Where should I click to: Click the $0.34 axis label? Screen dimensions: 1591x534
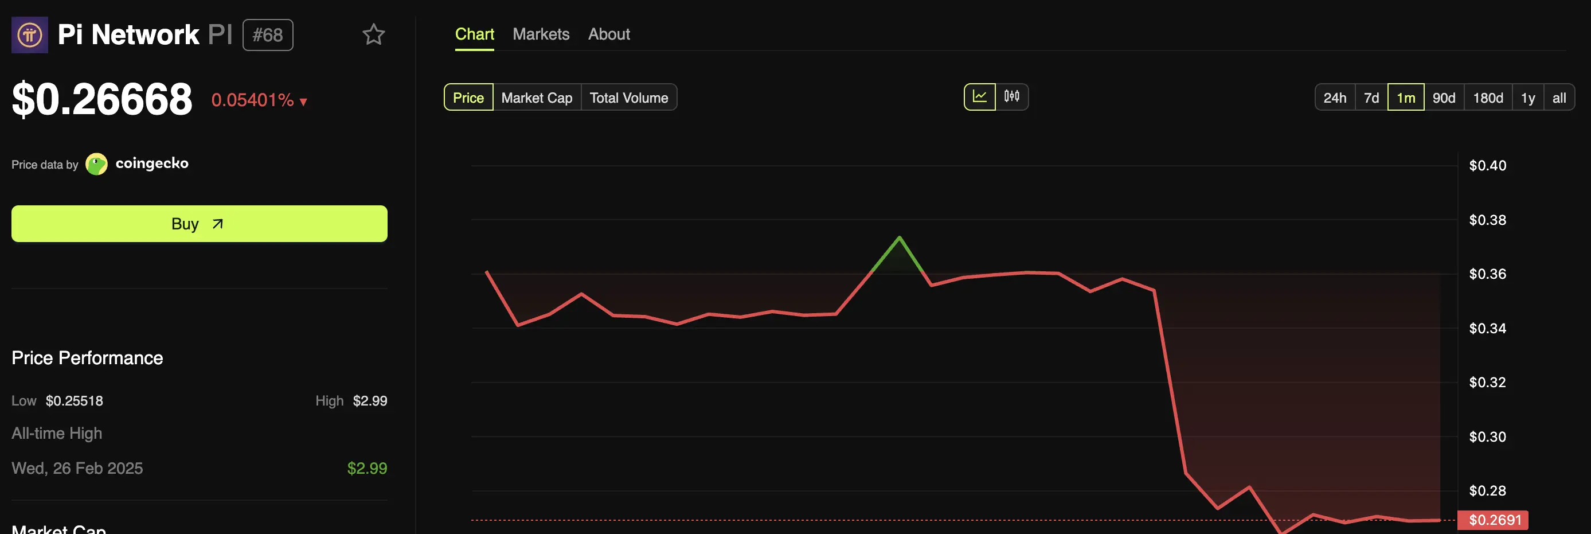coord(1487,328)
